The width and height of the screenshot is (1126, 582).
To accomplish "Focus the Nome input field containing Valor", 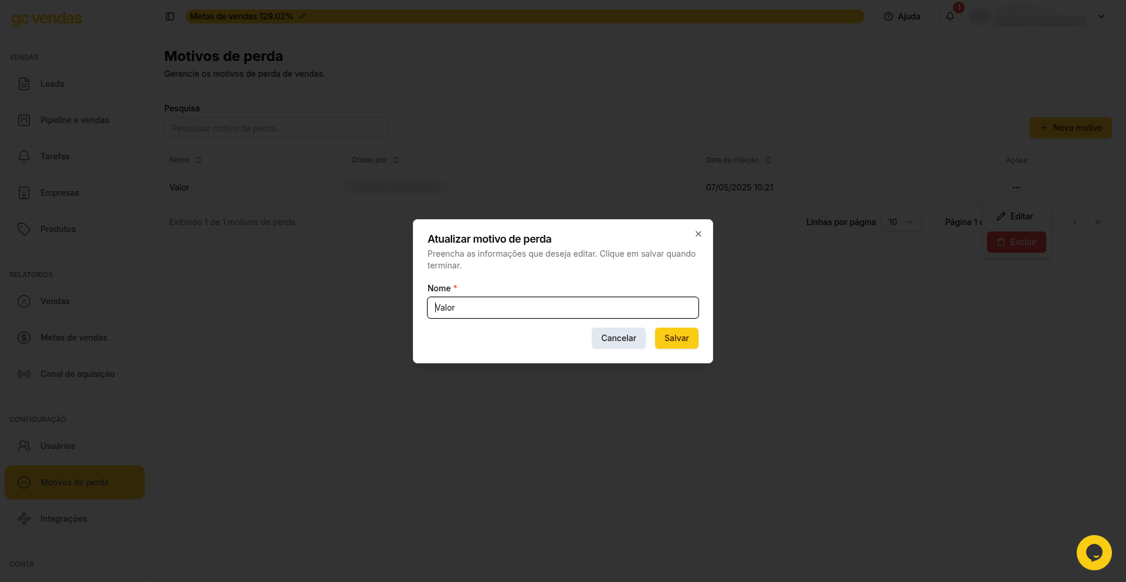I will coord(563,308).
